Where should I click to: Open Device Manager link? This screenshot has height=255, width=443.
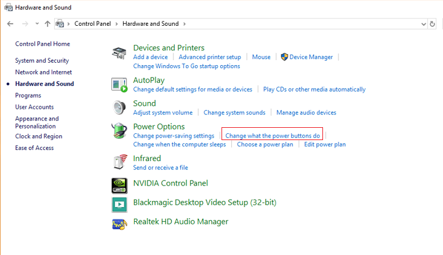(x=311, y=57)
